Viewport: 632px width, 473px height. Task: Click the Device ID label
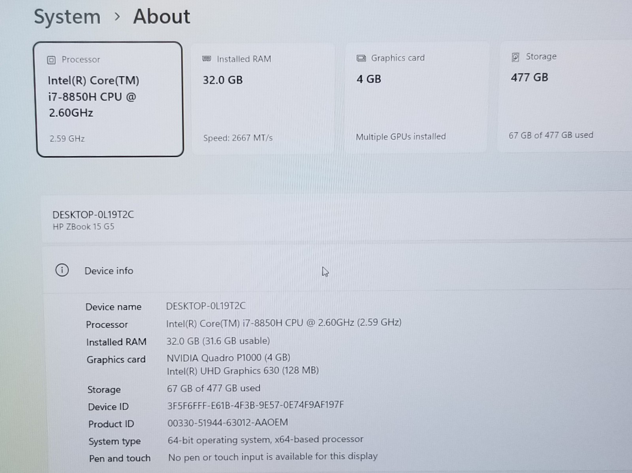108,407
